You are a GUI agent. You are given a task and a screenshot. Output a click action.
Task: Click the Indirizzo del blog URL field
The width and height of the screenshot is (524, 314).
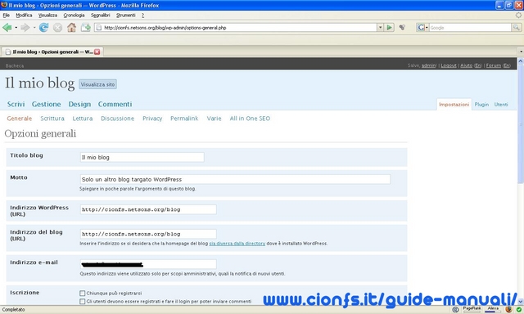click(x=148, y=234)
